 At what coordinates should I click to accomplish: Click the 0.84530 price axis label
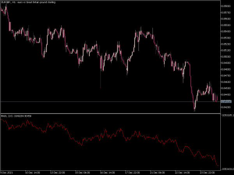click(x=226, y=88)
